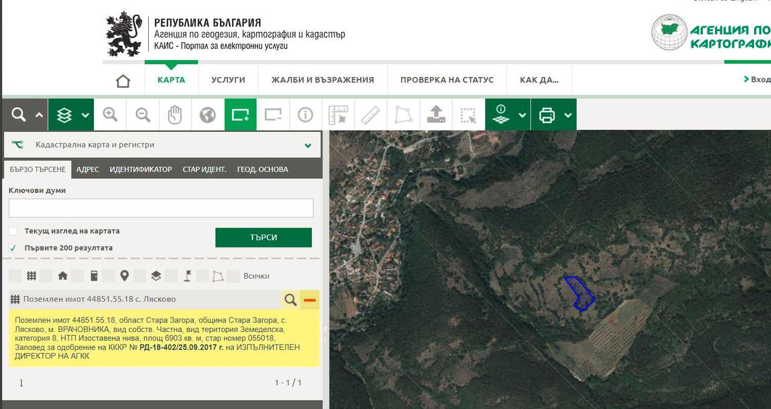
Task: Select the zoom in tool
Action: [110, 114]
